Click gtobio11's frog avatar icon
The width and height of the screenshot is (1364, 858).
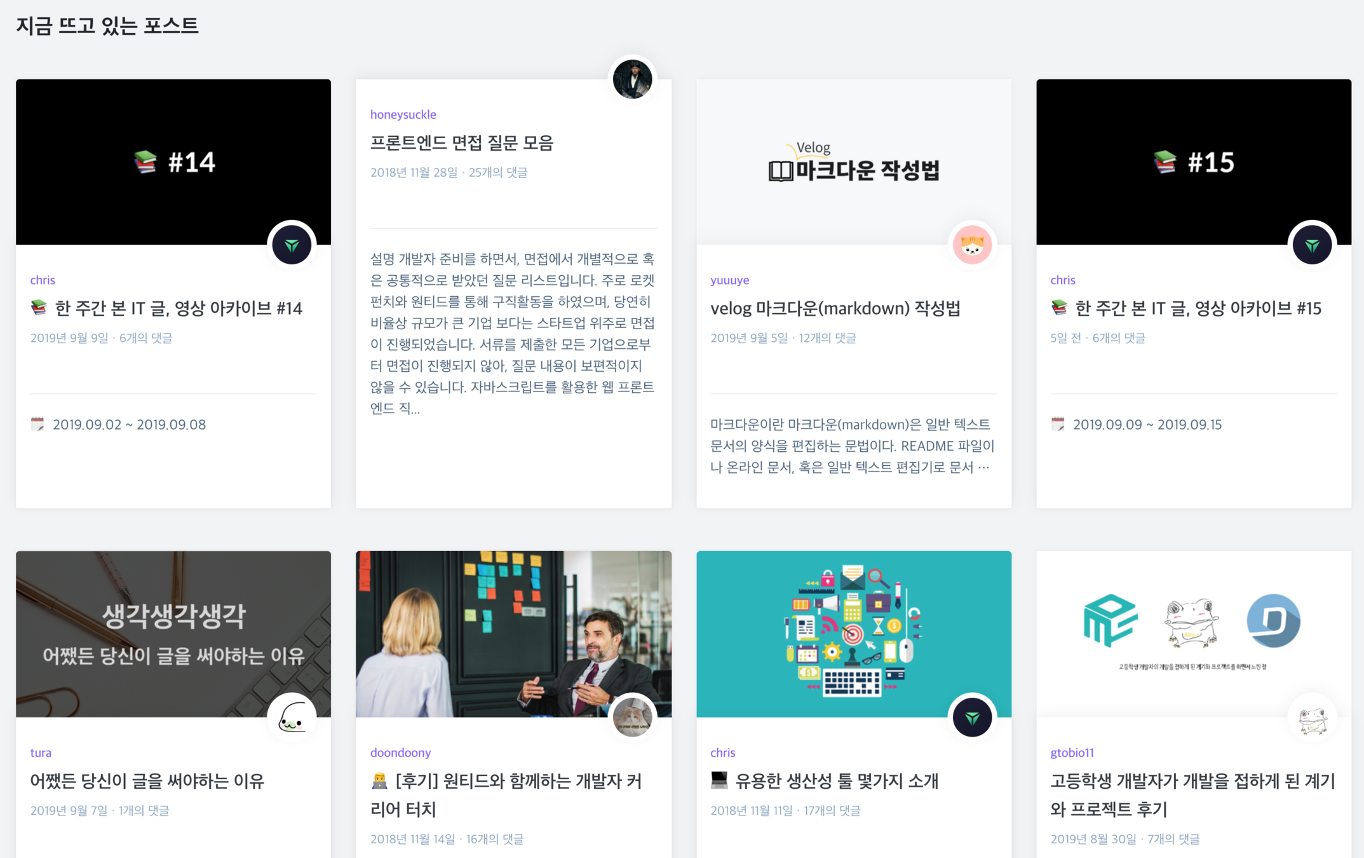coord(1312,718)
